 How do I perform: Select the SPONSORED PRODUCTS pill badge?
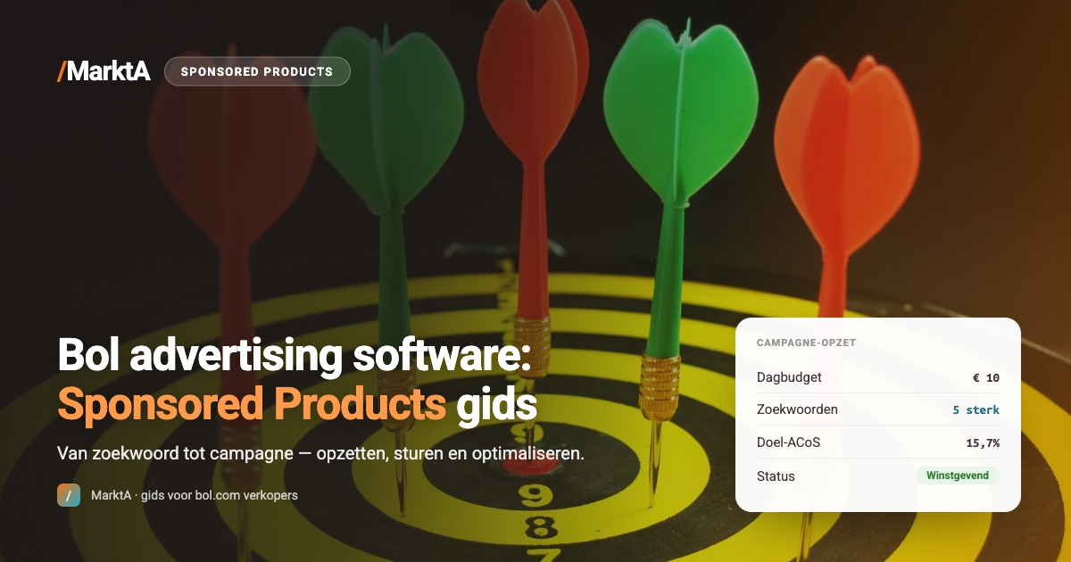coord(257,71)
